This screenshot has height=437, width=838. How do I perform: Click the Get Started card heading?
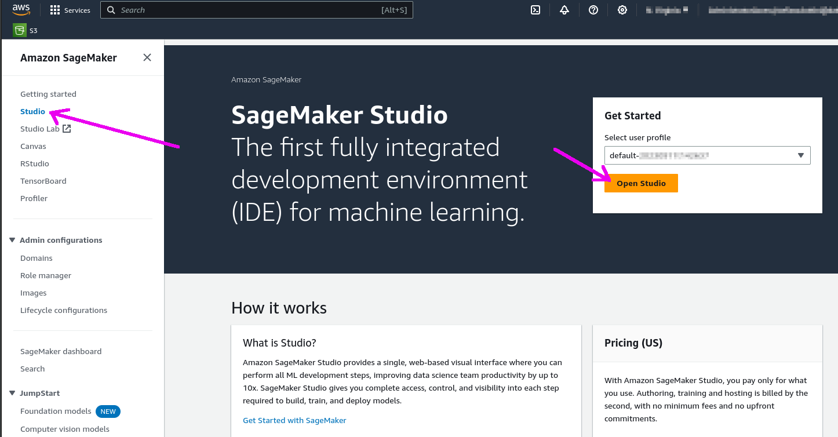click(x=632, y=115)
